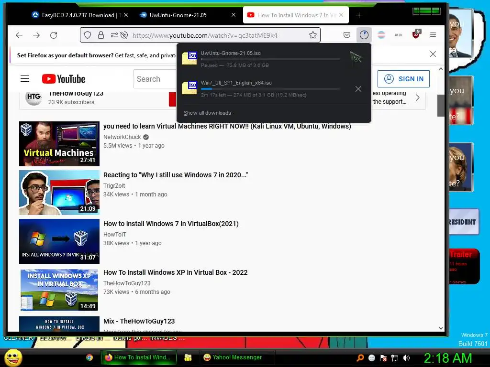This screenshot has width=490, height=367.
Task: Activate the Firefox How To Install Wind... taskbar button
Action: [x=138, y=357]
